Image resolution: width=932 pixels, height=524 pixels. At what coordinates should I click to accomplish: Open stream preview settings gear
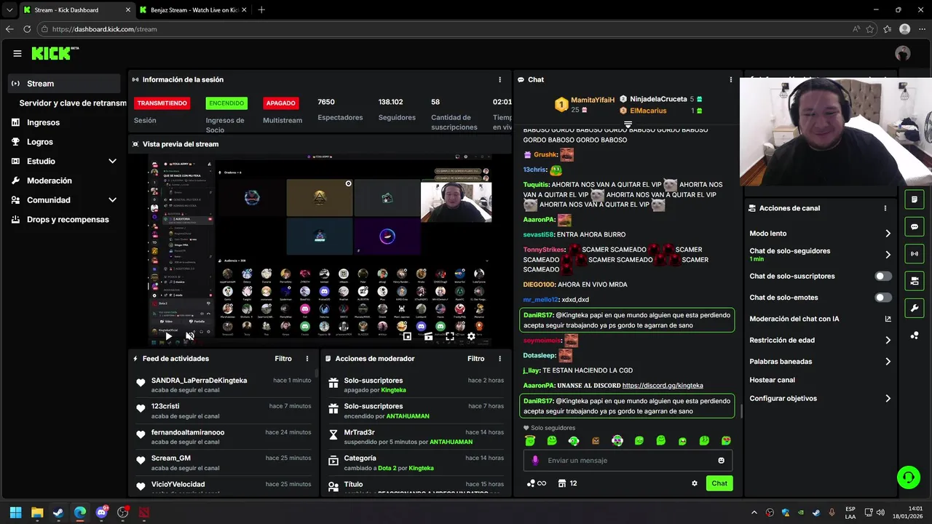[x=471, y=336]
